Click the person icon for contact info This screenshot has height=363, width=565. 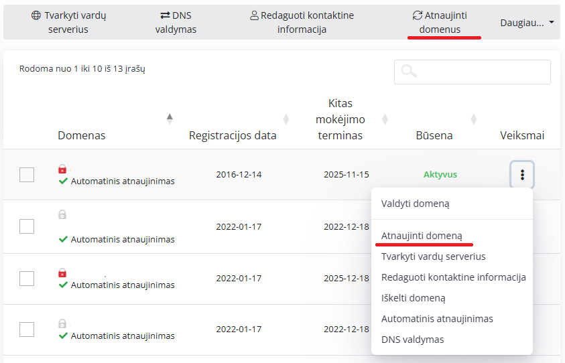(254, 15)
